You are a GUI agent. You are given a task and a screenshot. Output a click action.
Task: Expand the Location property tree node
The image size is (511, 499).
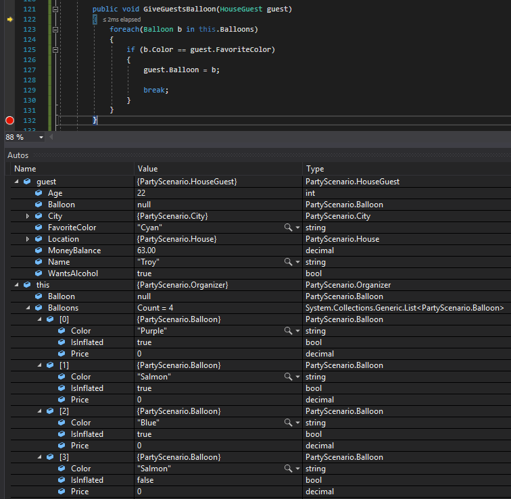[x=28, y=239]
